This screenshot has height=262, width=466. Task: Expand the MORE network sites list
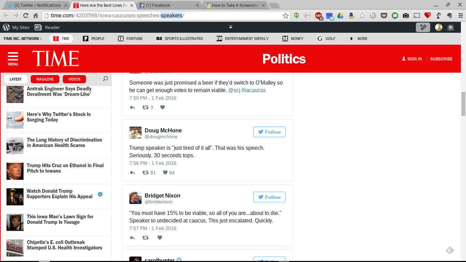(x=359, y=39)
